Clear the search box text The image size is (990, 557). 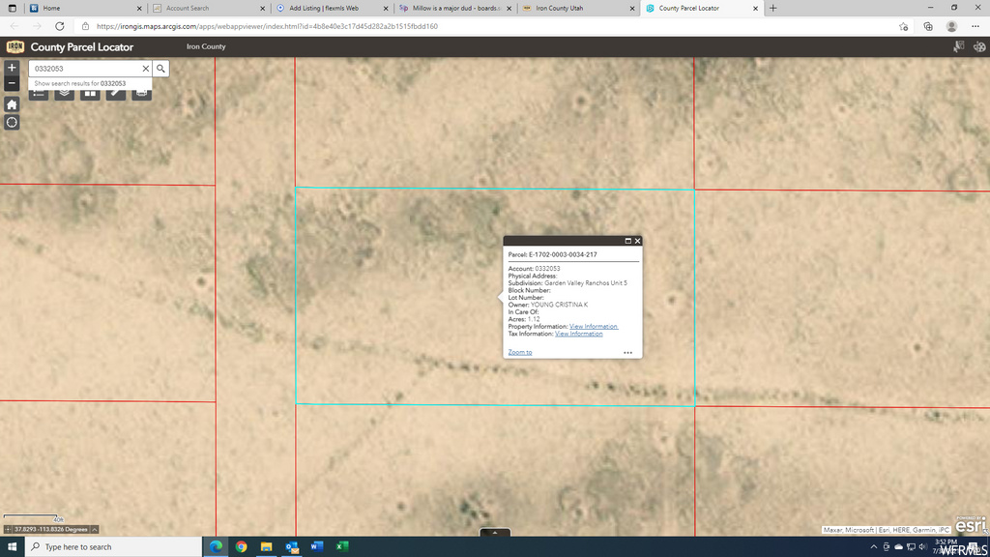point(146,69)
